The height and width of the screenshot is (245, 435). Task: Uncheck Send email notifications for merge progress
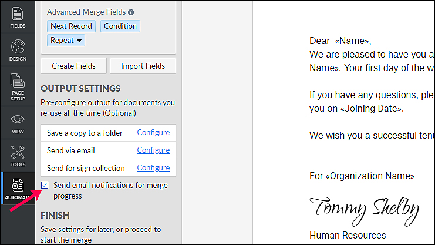[x=45, y=185]
